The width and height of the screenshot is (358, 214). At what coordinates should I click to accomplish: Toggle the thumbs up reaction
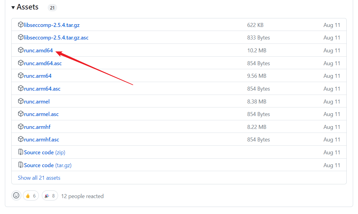click(x=31, y=196)
